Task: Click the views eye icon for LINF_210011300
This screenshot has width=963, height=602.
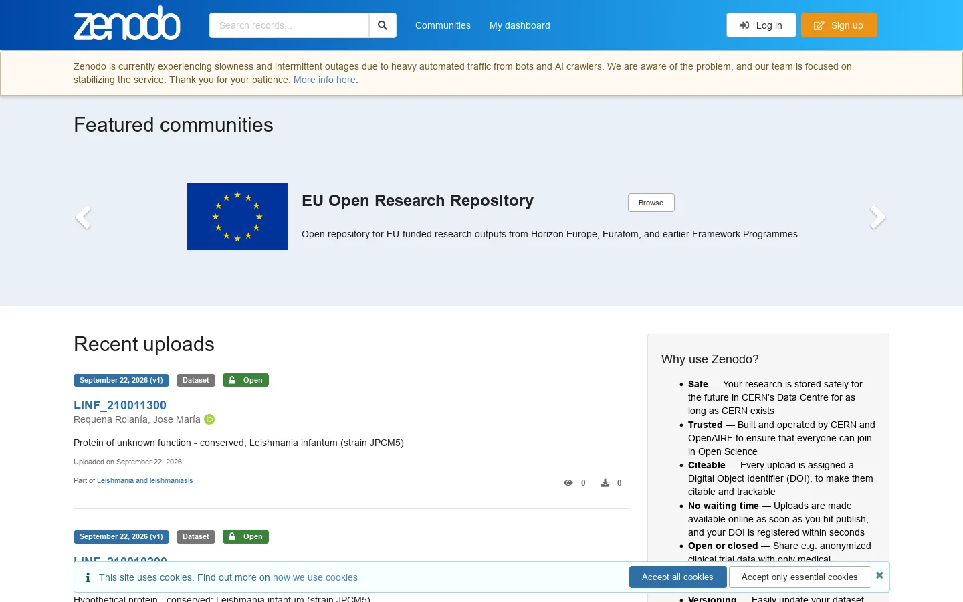Action: tap(568, 482)
